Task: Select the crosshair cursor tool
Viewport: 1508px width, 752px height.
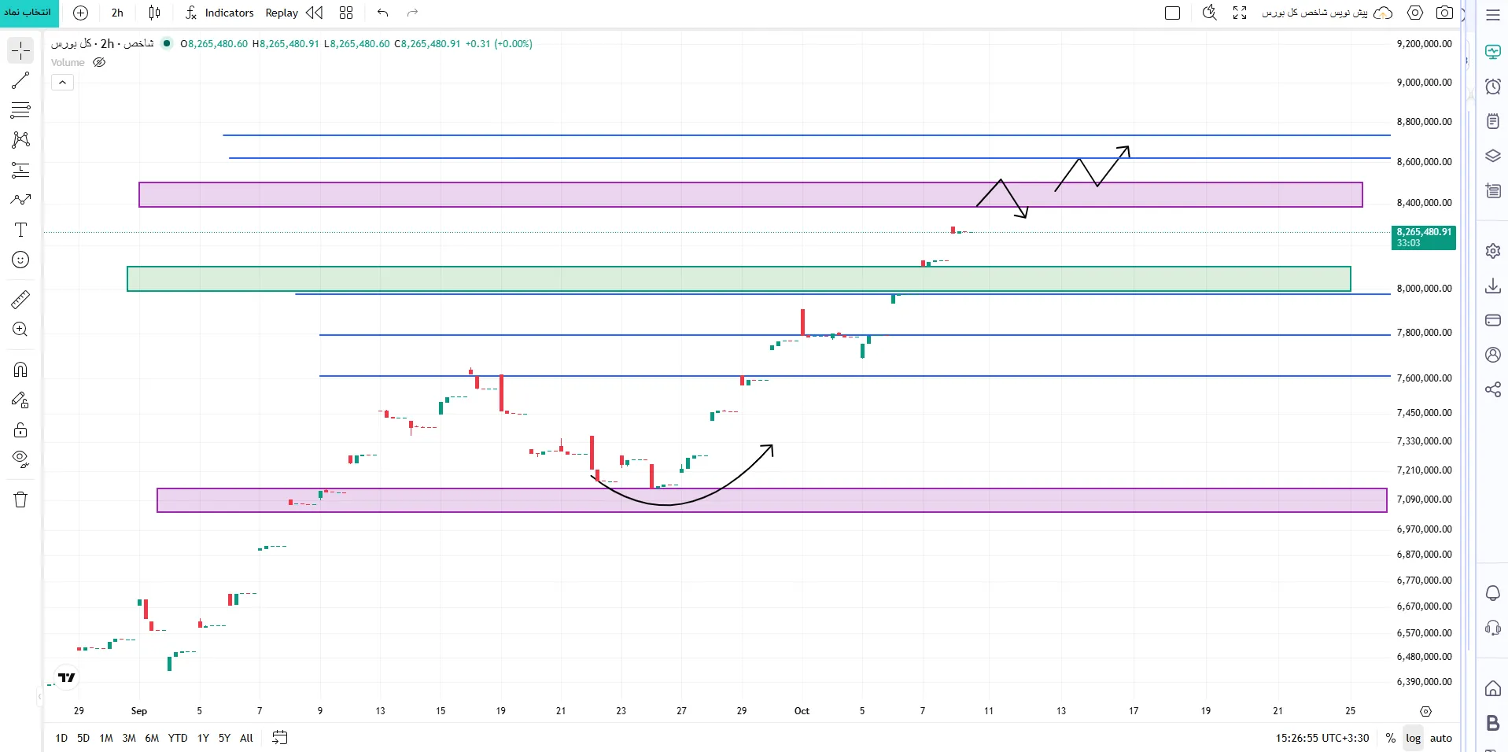Action: pyautogui.click(x=20, y=51)
